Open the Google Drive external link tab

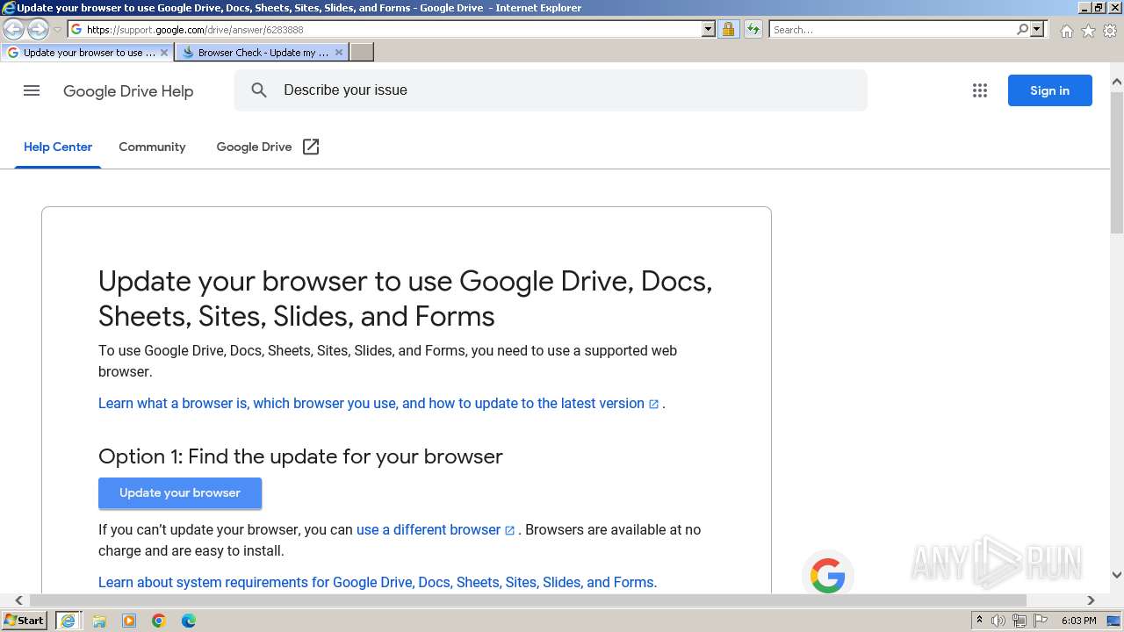[x=267, y=147]
